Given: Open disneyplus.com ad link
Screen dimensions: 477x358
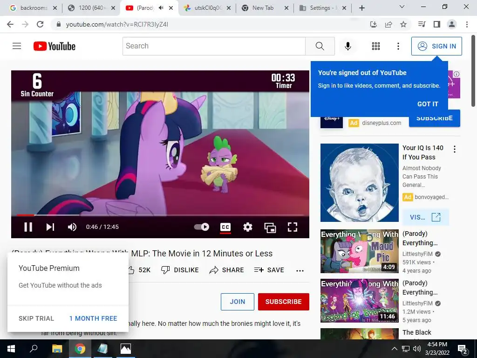Looking at the screenshot, I should [x=382, y=123].
